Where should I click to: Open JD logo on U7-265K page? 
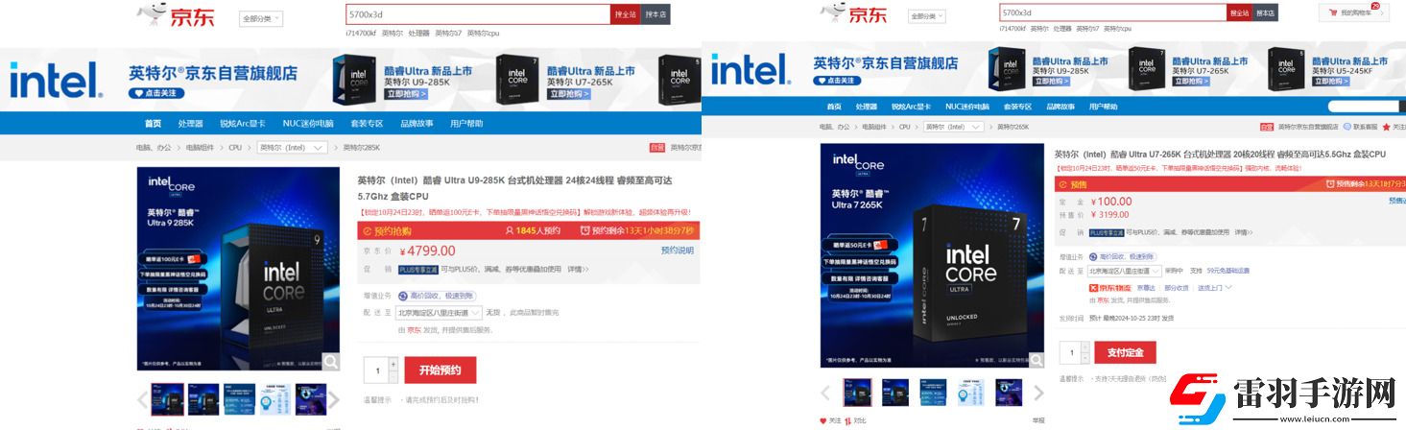coord(854,12)
